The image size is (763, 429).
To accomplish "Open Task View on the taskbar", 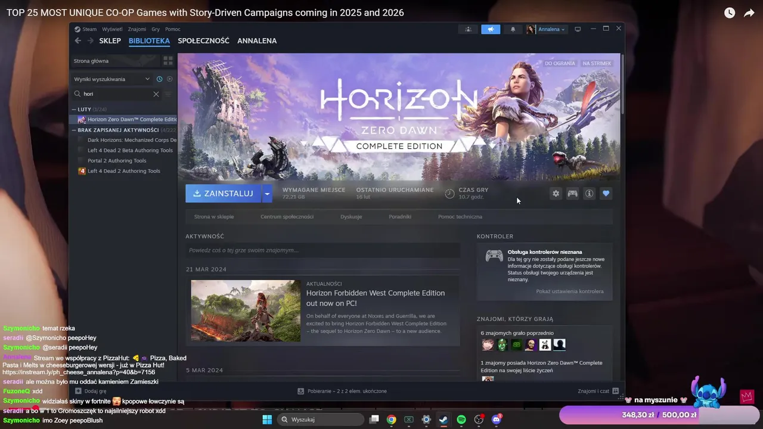I will pos(374,419).
